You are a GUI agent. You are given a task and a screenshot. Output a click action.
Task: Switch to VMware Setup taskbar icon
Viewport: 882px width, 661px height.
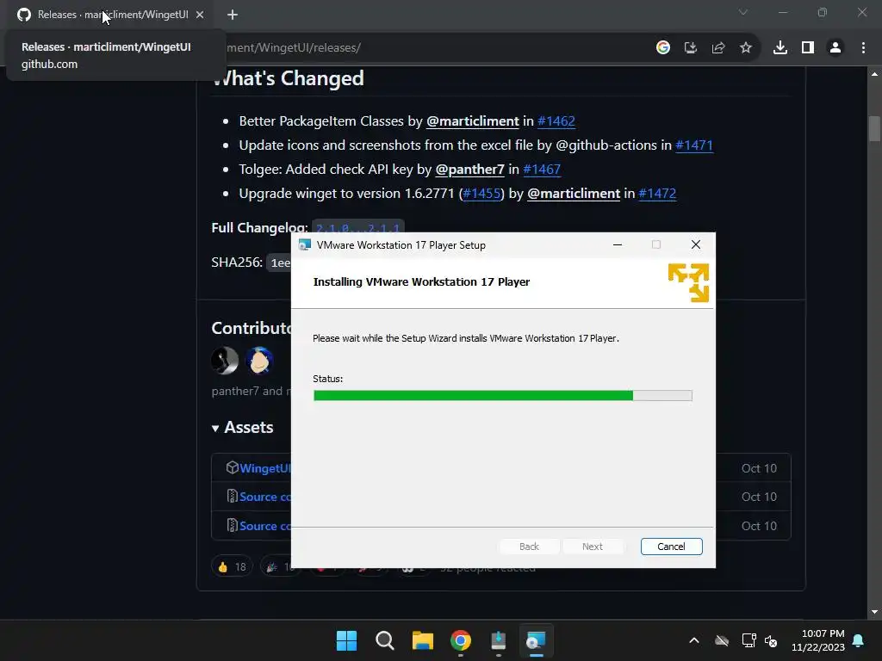(536, 640)
